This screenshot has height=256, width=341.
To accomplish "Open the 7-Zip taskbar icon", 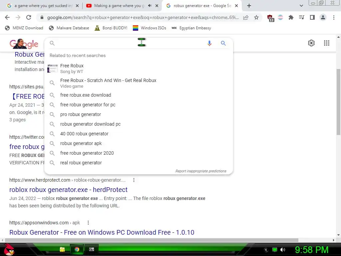I will tap(92, 249).
